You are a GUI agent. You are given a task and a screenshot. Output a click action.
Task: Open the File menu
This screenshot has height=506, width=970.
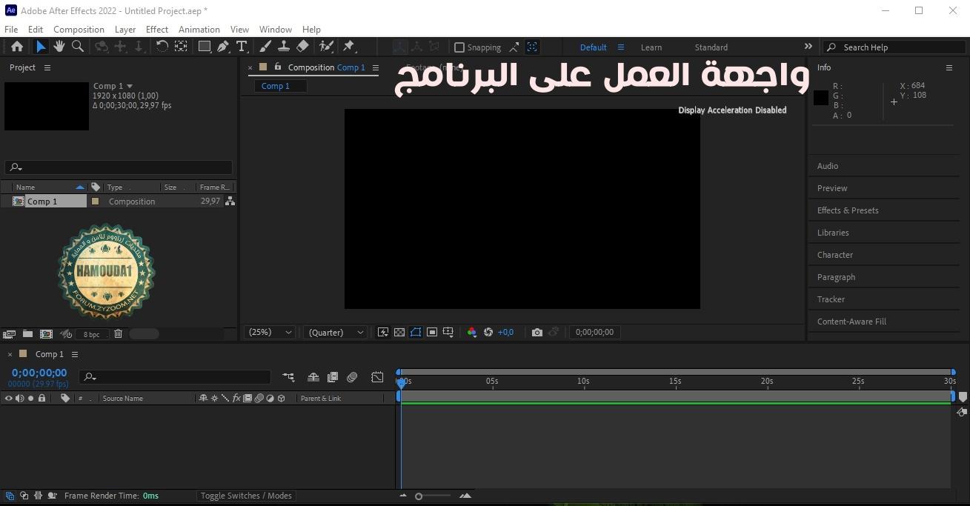click(11, 29)
